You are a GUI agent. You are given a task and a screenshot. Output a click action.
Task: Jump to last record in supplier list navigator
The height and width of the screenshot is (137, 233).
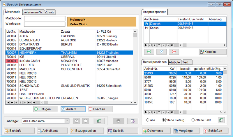(x=33, y=103)
